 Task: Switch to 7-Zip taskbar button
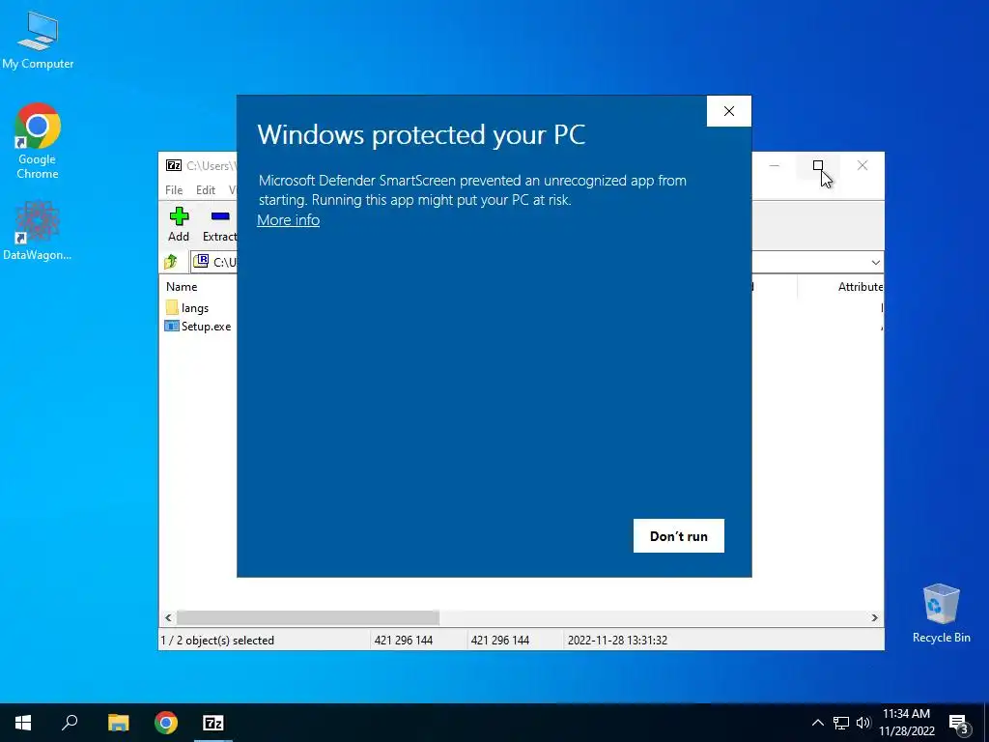[x=213, y=723]
